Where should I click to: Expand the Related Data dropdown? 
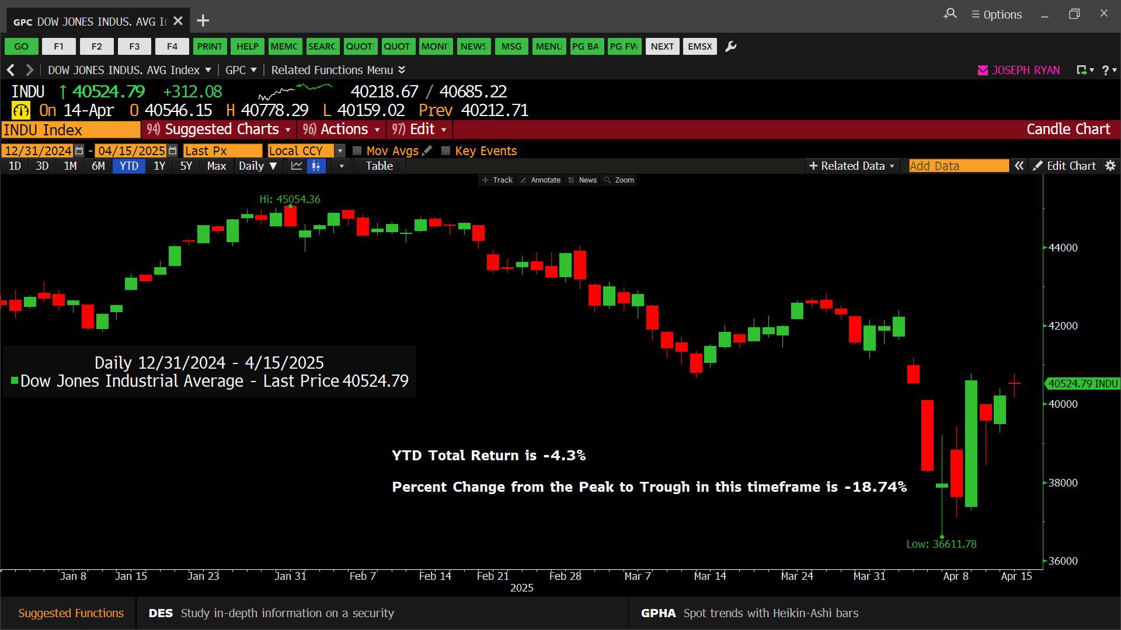[x=852, y=166]
